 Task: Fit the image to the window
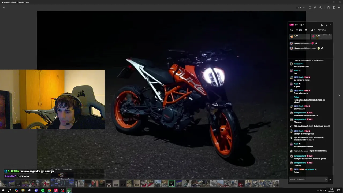[310, 8]
